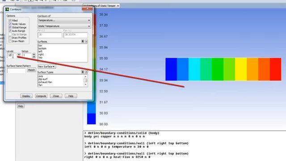The width and height of the screenshot is (286, 161).
Task: Click Help button in the background task panel
Action: click(x=21, y=106)
